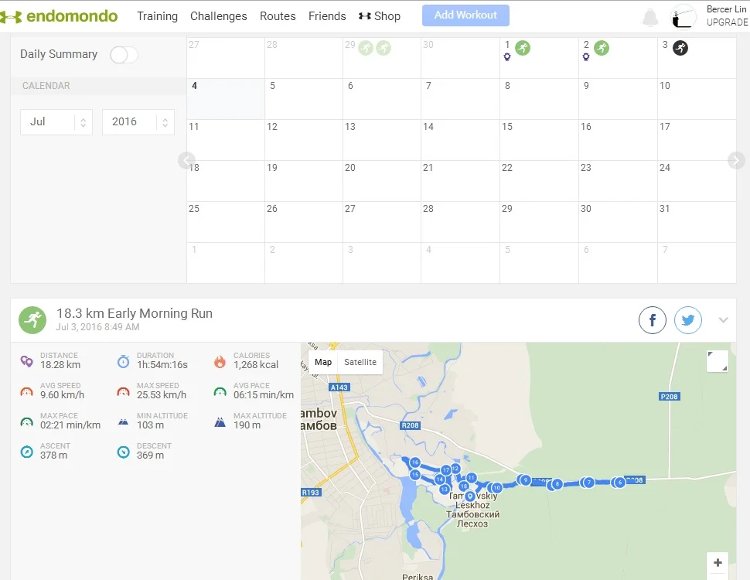750x580 pixels.
Task: Select July 15 in the calendar
Action: (539, 140)
